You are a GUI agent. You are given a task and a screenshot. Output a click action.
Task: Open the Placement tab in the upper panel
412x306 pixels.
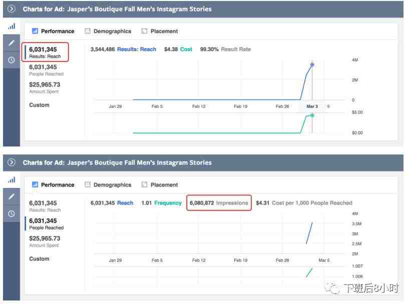tap(159, 31)
